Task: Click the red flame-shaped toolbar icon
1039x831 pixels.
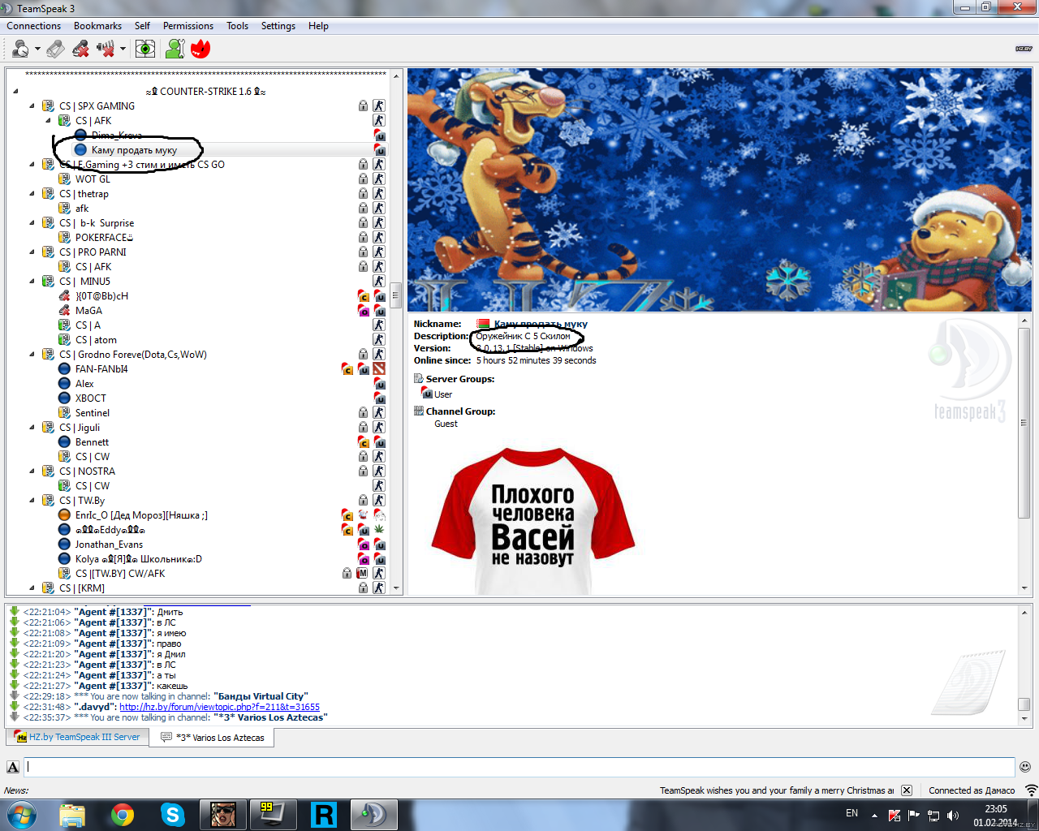Action: coord(200,49)
